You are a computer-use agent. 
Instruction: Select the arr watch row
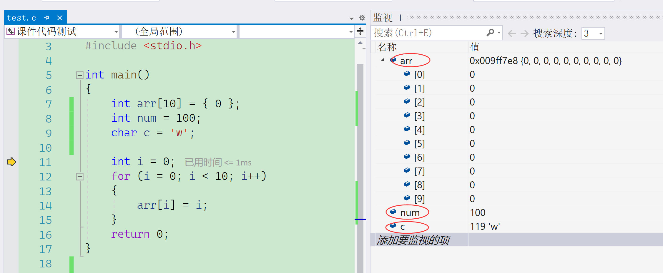(519, 61)
